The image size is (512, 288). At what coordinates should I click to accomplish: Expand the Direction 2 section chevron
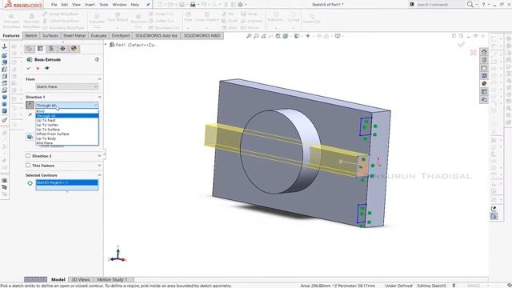(x=99, y=156)
